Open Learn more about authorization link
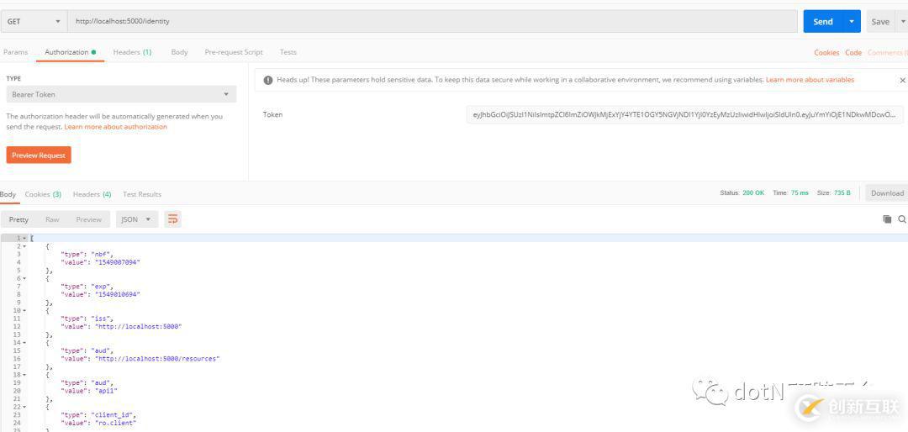Viewport: 908px width, 432px height. (115, 127)
